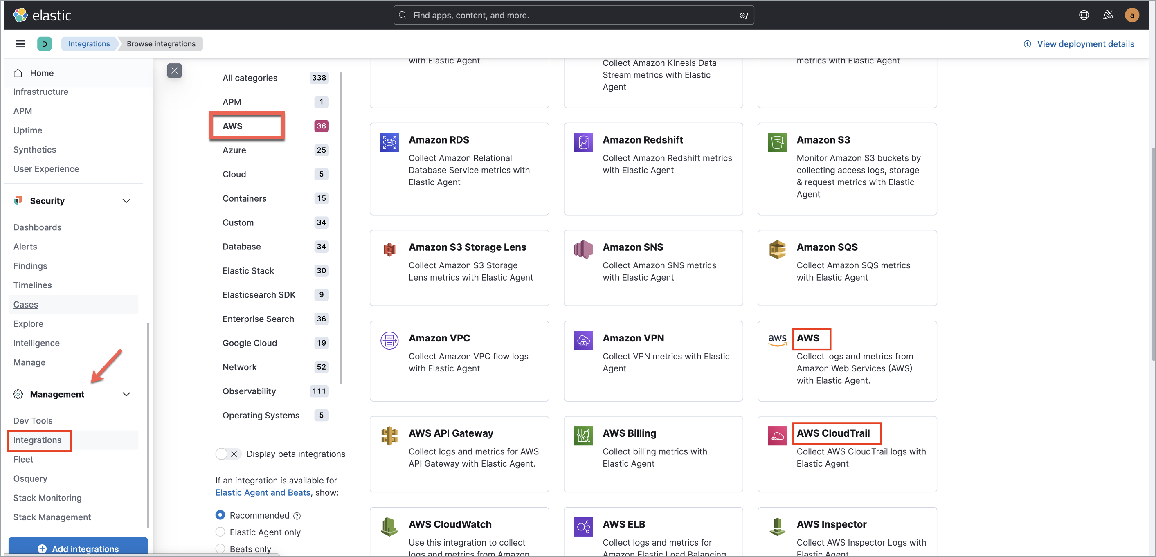This screenshot has width=1156, height=557.
Task: Open the What's New party popper icon
Action: click(1108, 15)
